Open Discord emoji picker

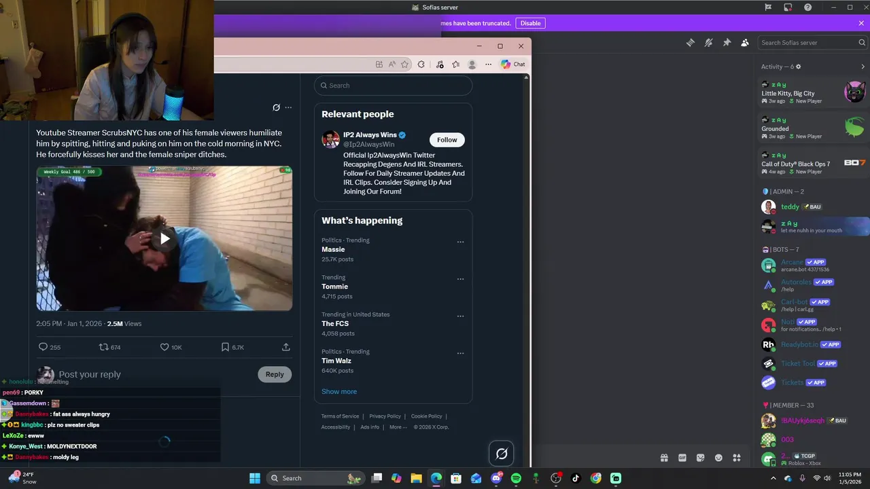point(718,458)
